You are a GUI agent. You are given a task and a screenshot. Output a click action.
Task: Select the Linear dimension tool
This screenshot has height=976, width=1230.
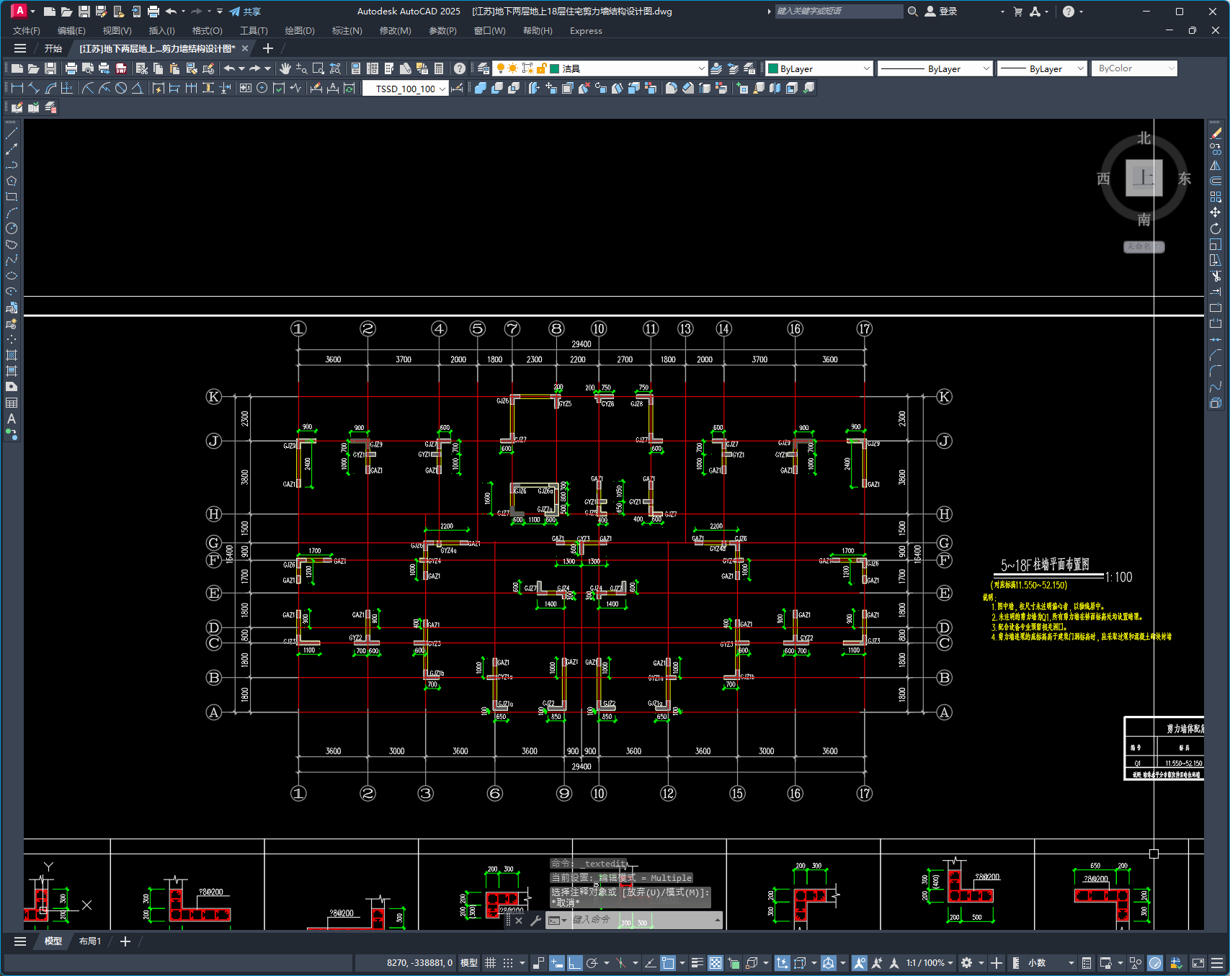coord(17,88)
